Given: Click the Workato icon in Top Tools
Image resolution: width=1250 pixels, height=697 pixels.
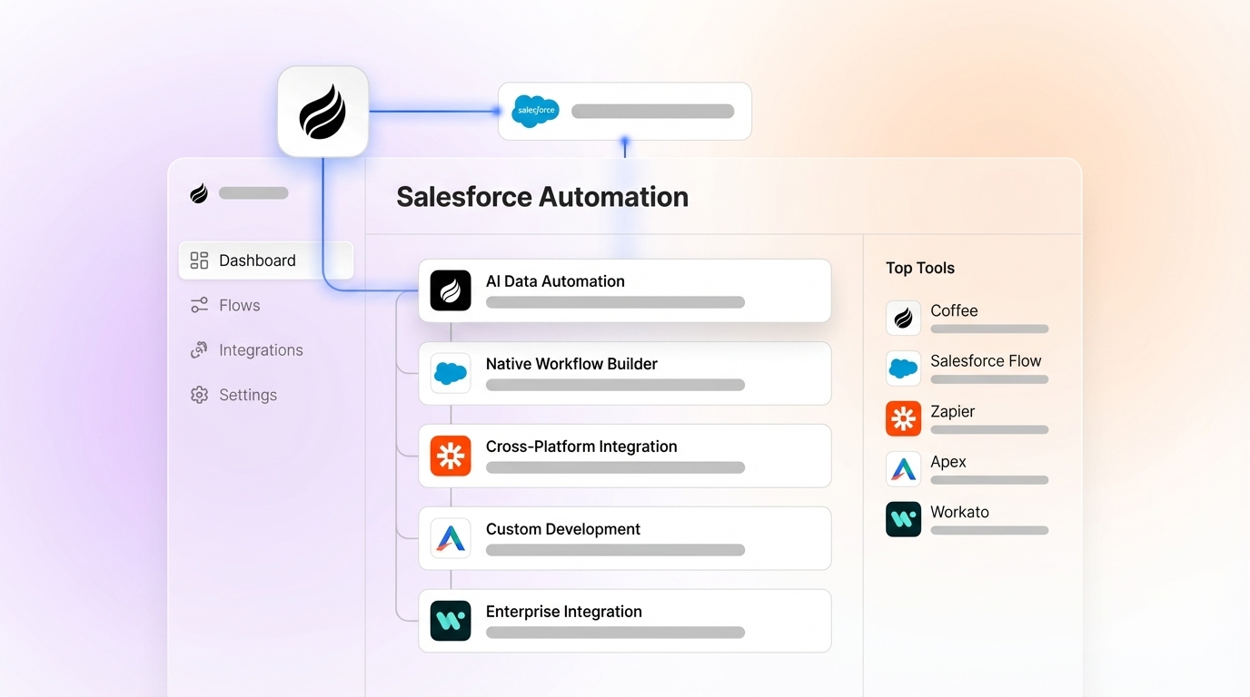Looking at the screenshot, I should pos(903,519).
